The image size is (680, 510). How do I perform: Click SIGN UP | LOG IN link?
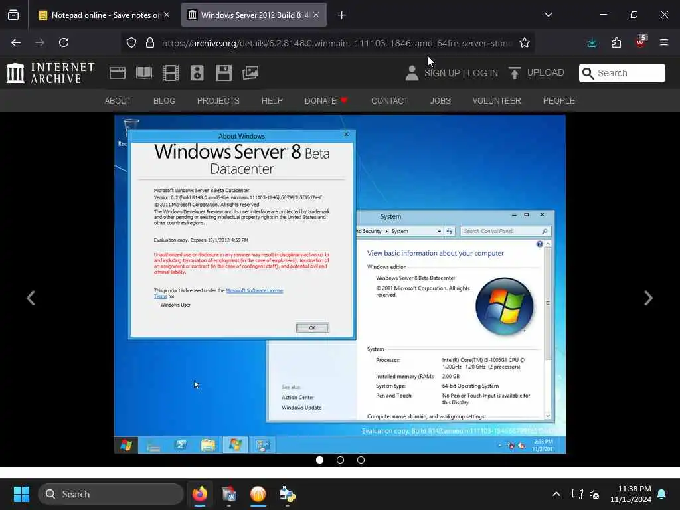point(461,73)
